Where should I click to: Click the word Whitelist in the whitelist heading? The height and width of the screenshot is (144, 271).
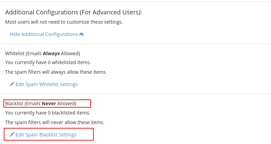15,53
